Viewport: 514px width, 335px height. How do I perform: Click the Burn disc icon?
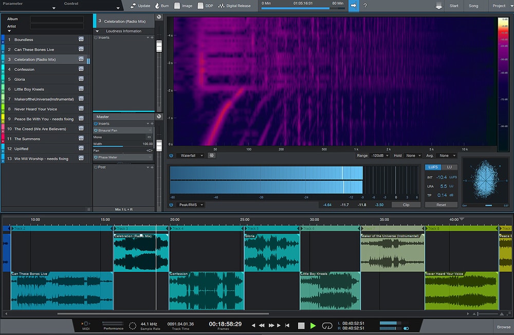[157, 6]
